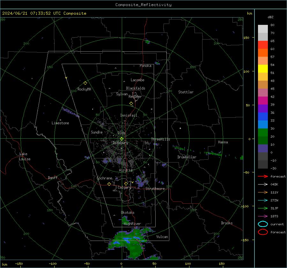Click the Vulcan label
This screenshot has width=287, height=268.
pos(162,237)
